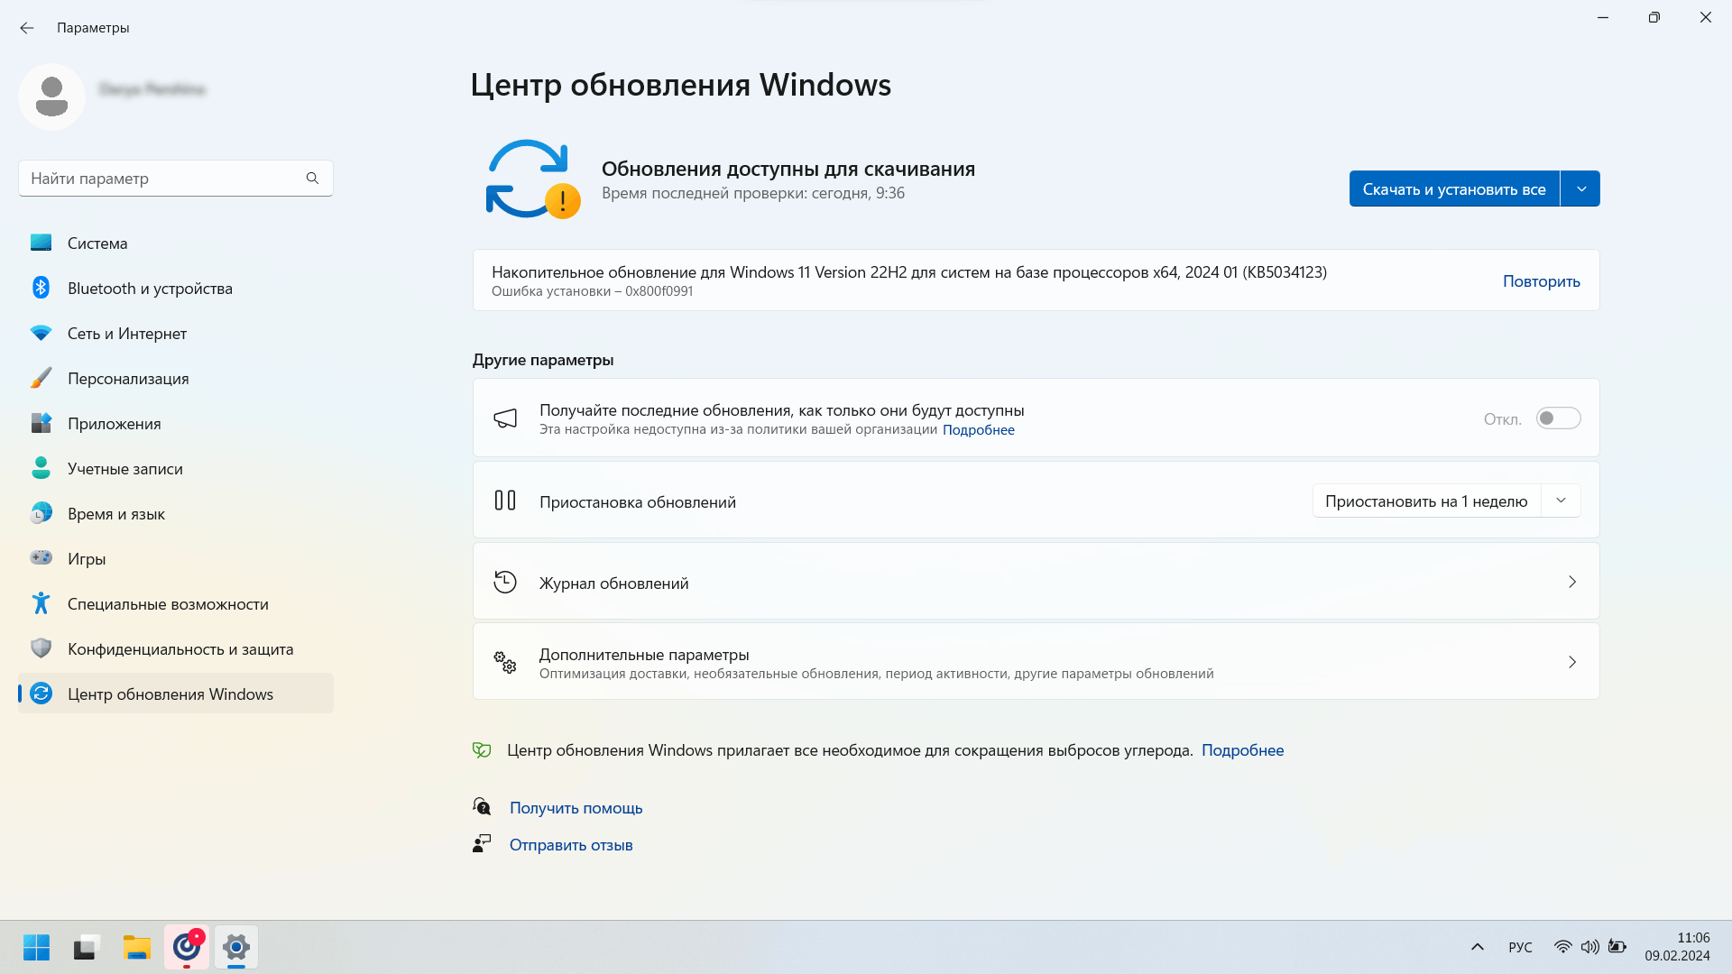The image size is (1732, 974).
Task: Click 'Приостановить на 1 неделю' button
Action: coord(1426,501)
